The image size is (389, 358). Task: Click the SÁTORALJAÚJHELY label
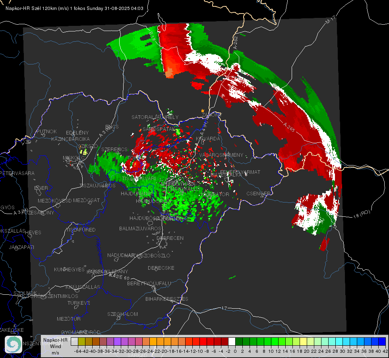point(155,117)
